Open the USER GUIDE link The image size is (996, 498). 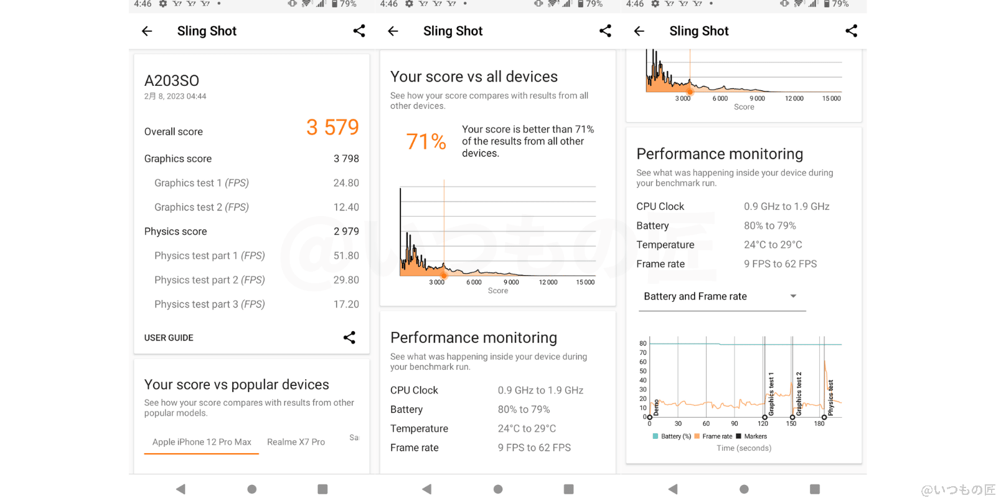[169, 337]
